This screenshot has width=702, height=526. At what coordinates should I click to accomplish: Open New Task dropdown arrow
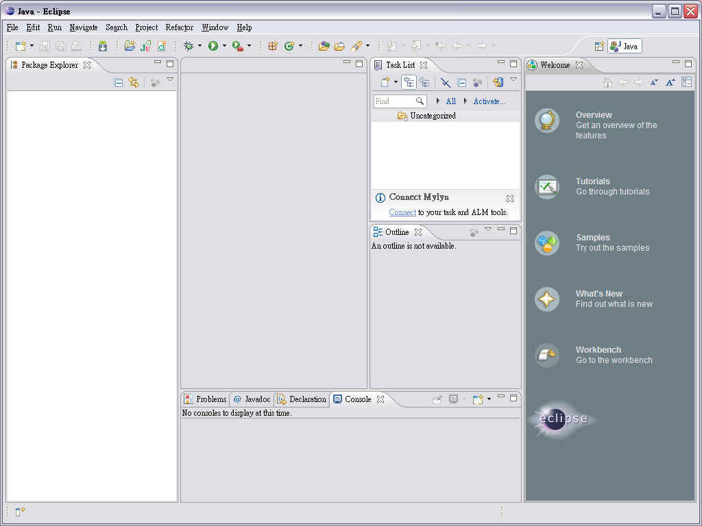(396, 82)
